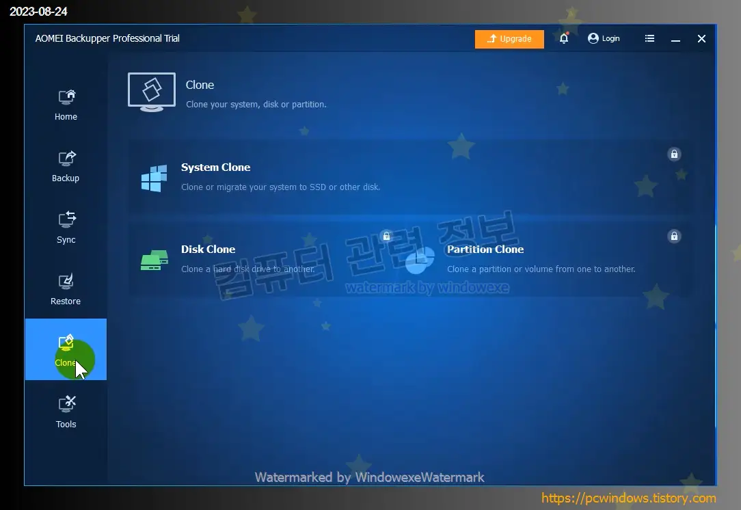The image size is (741, 510).
Task: Click the AOMEI Backupper Professional Trial title
Action: click(x=107, y=38)
